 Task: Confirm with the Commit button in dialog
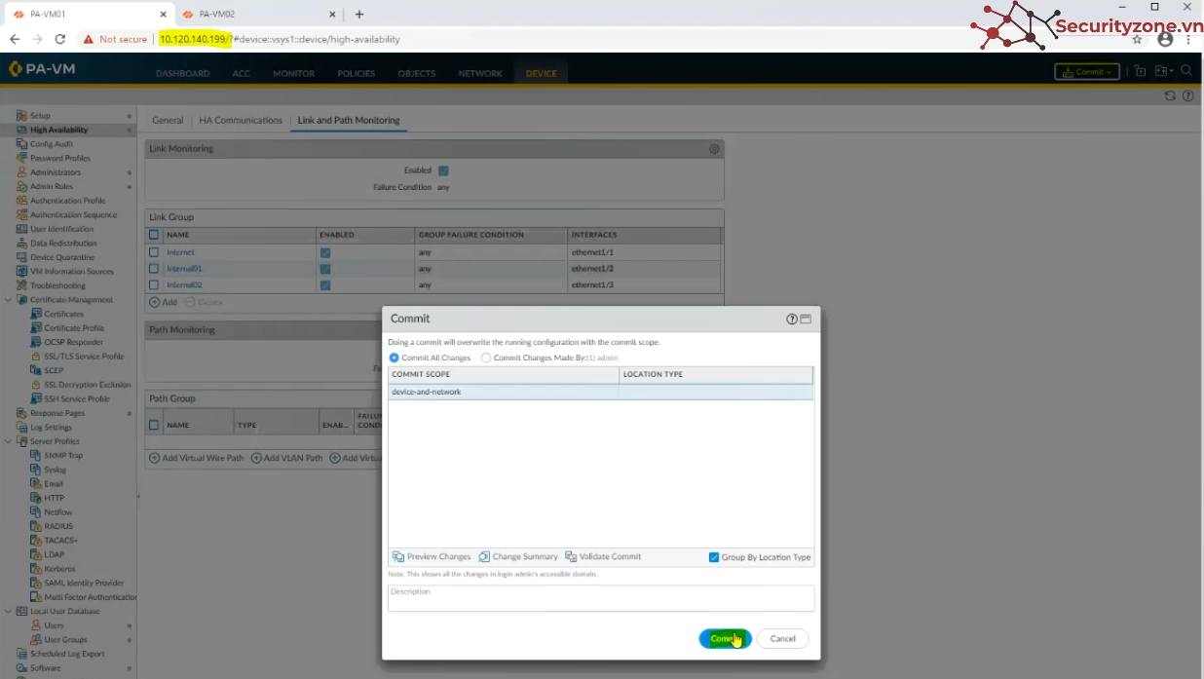pos(725,639)
